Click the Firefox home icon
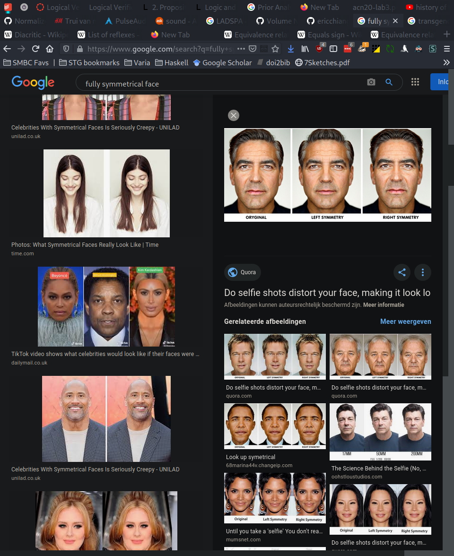The image size is (454, 556). tap(50, 49)
